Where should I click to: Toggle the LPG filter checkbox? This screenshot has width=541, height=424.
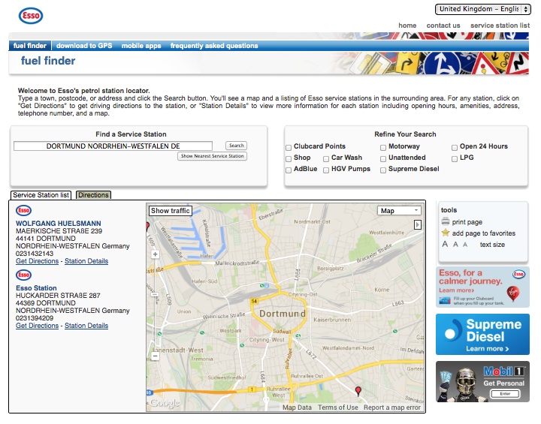(x=455, y=158)
